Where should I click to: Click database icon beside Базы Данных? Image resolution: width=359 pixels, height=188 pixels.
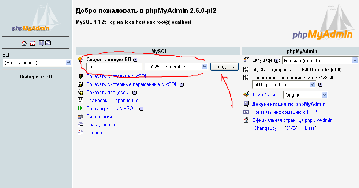pos(81,124)
